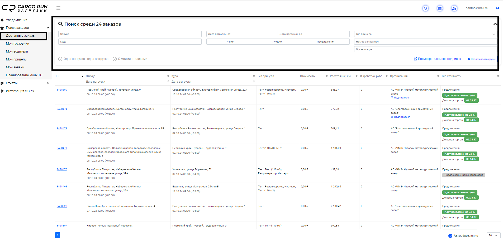Select the Фикс filter toggle

point(230,42)
